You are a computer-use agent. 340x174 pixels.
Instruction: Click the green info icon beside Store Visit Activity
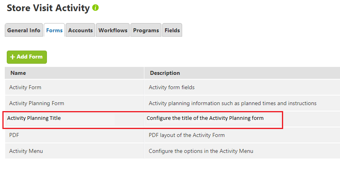tap(95, 8)
